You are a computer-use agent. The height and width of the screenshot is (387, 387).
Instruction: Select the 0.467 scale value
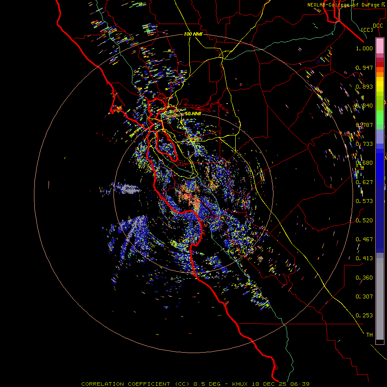coord(364,240)
